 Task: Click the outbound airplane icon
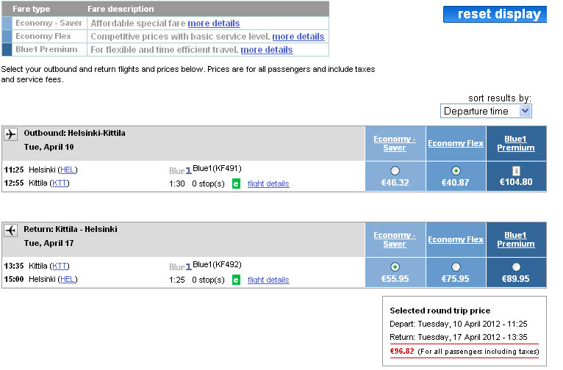point(11,134)
